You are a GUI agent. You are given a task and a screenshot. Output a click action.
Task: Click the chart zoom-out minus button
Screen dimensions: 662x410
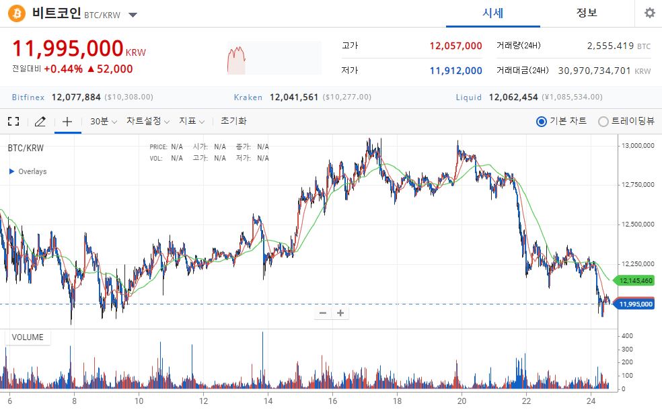click(323, 313)
